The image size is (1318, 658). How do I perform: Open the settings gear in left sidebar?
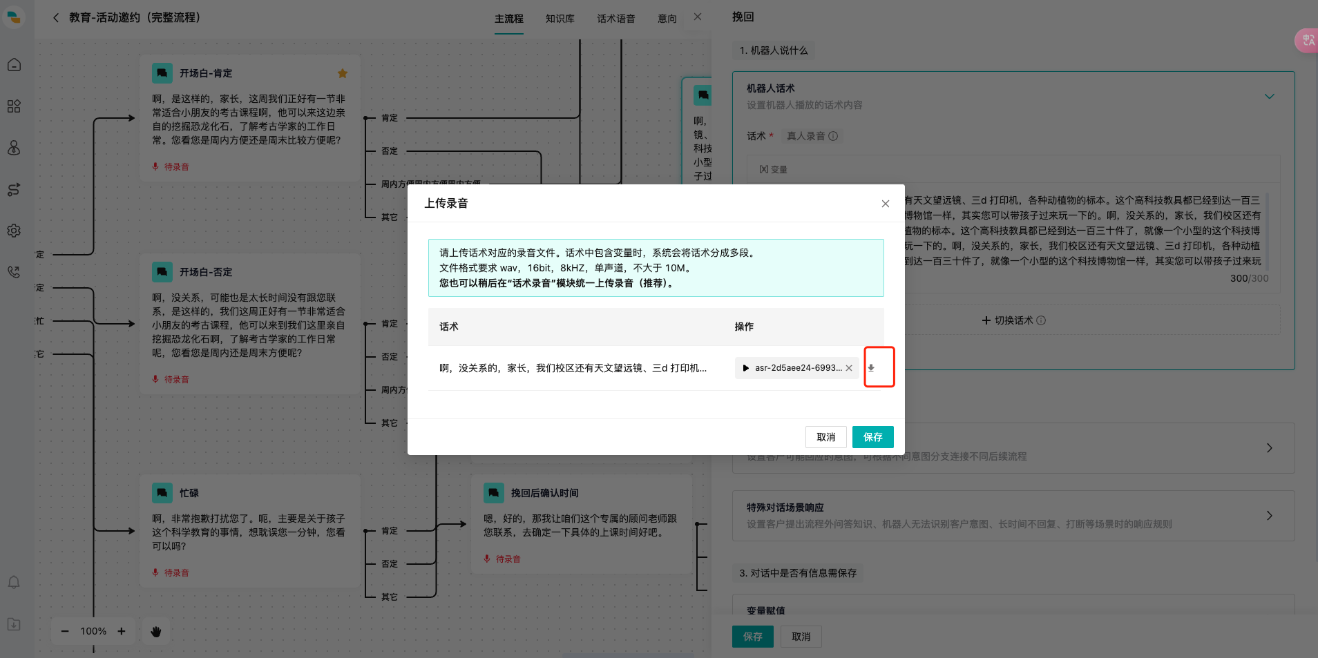coord(14,231)
